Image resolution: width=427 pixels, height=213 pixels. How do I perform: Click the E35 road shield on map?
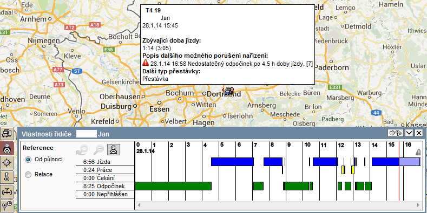tap(109, 50)
